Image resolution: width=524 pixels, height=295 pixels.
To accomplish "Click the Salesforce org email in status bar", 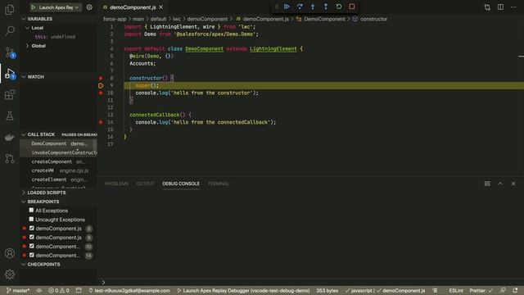I will pyautogui.click(x=129, y=290).
